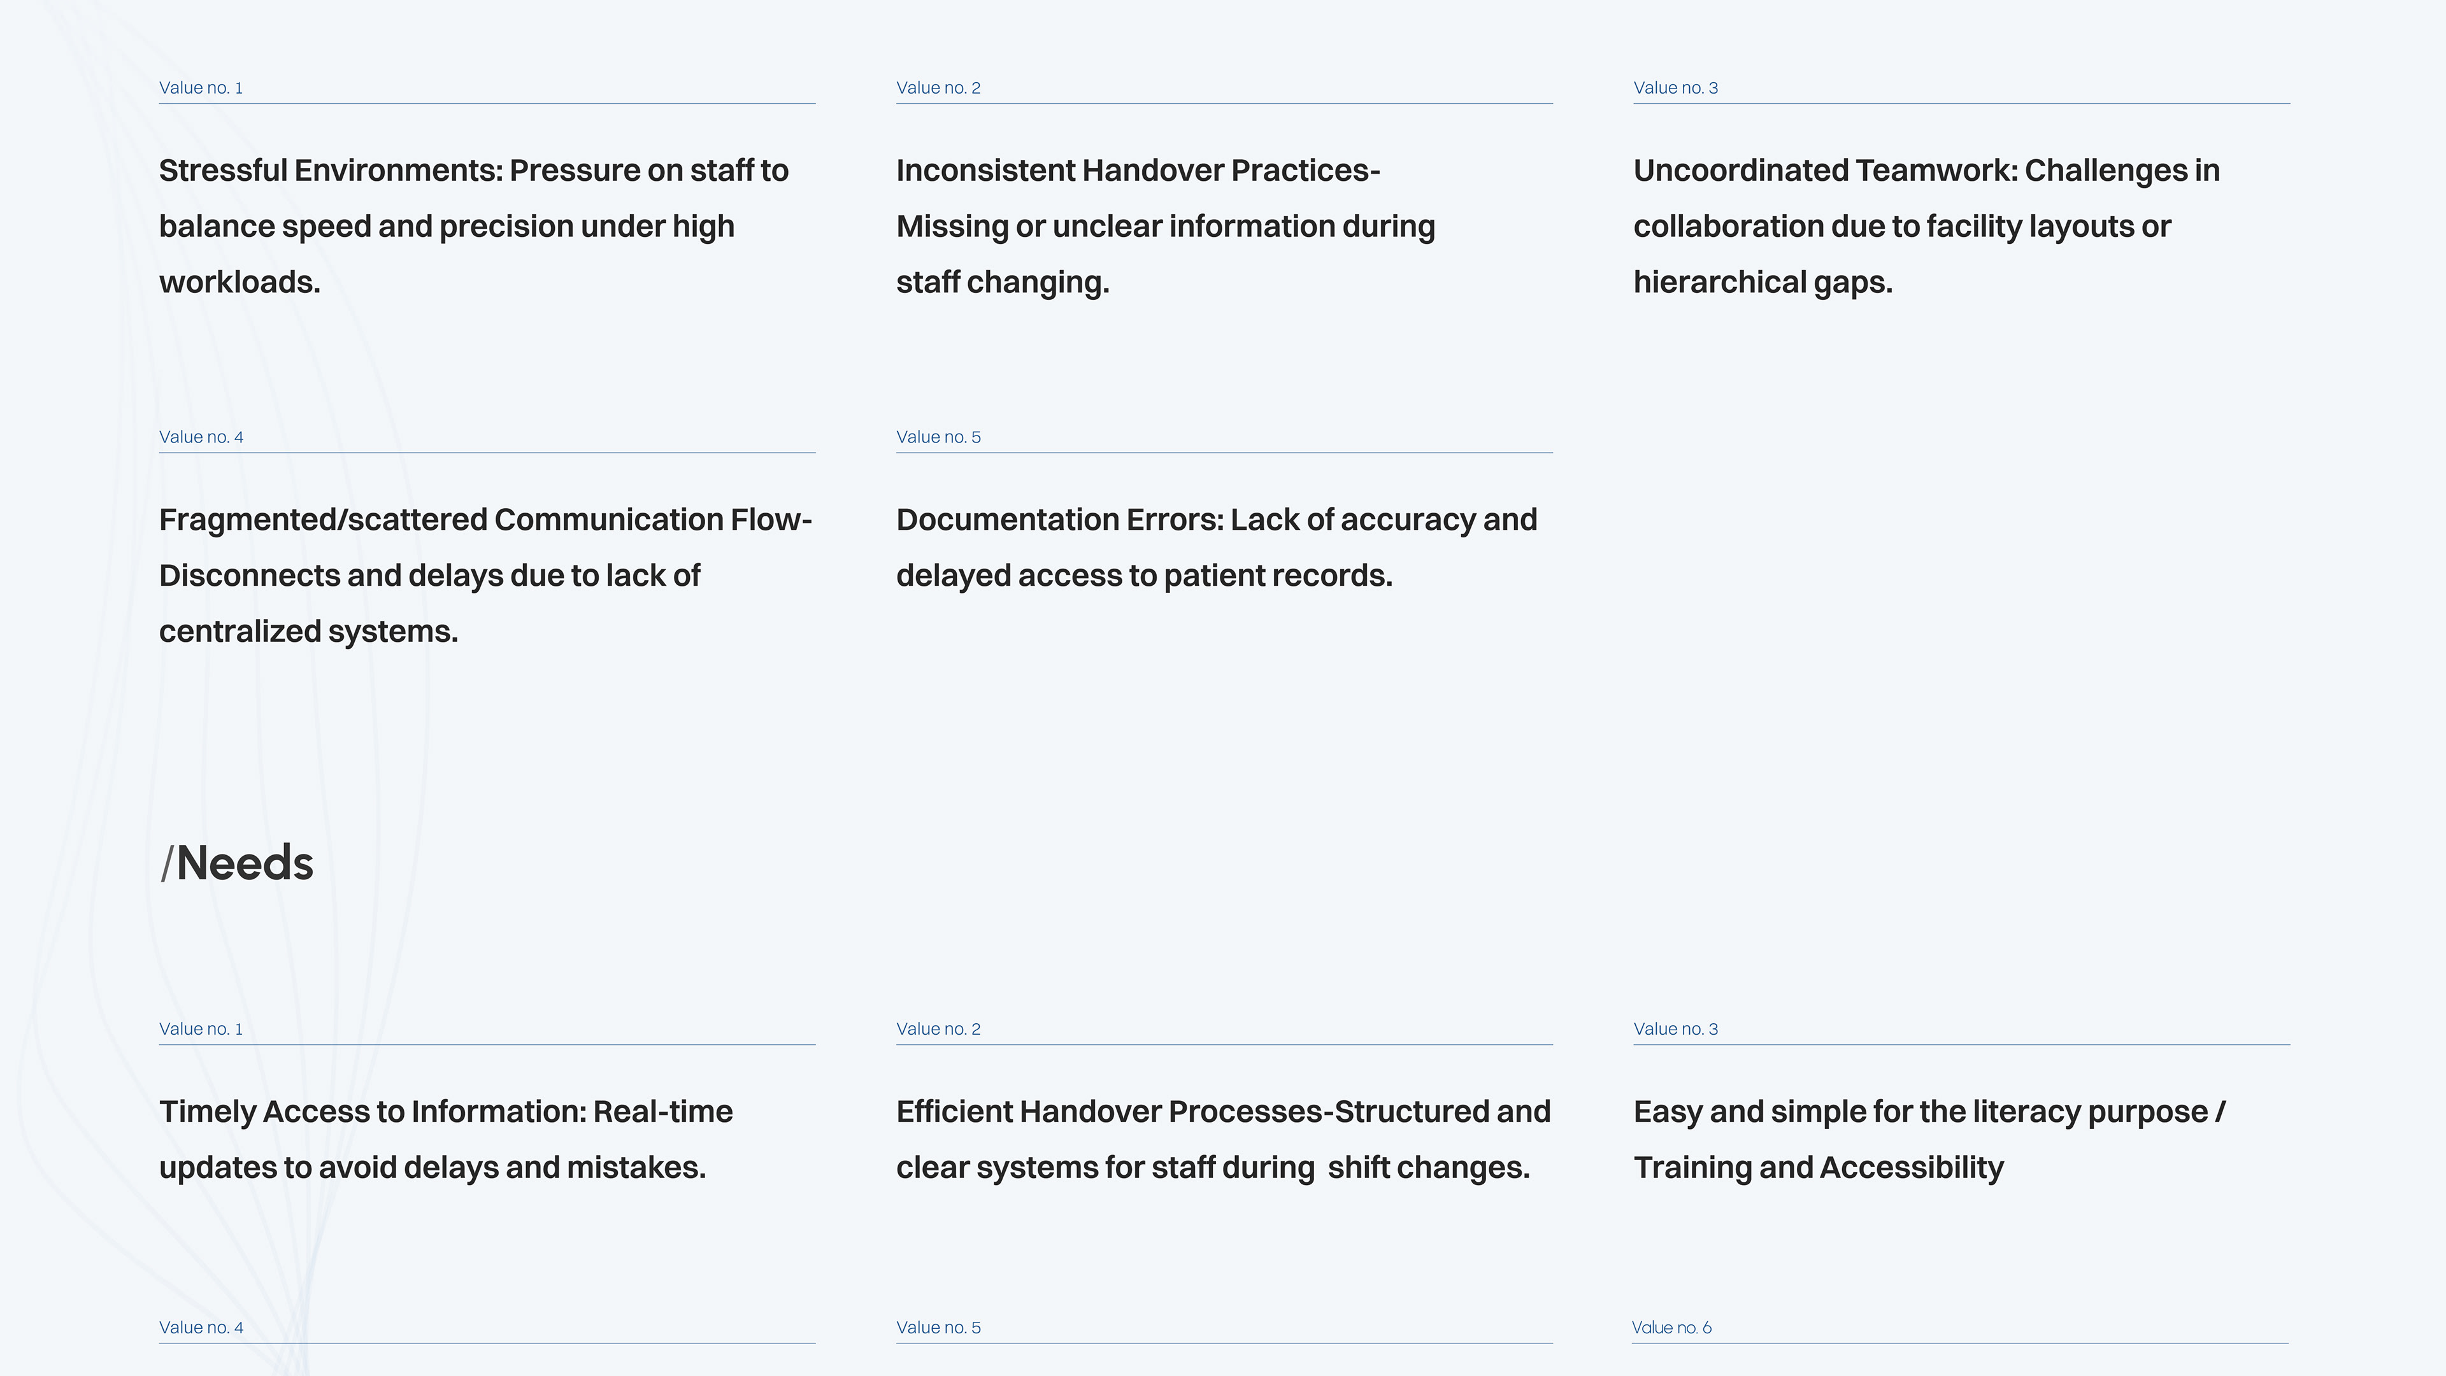
Task: Click the Fragmented/scattered Communication Flow text
Action: (484, 575)
